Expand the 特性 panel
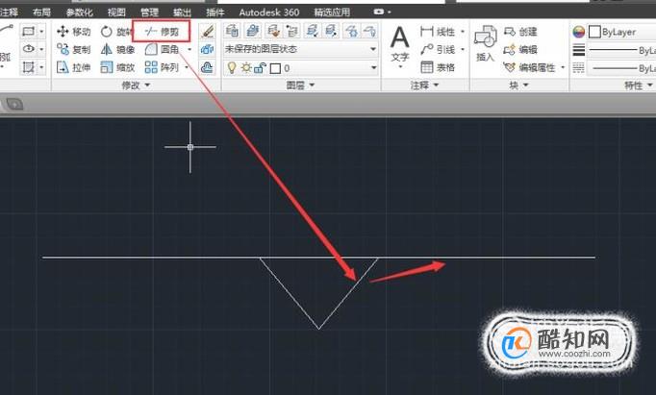656x395 pixels. point(639,86)
